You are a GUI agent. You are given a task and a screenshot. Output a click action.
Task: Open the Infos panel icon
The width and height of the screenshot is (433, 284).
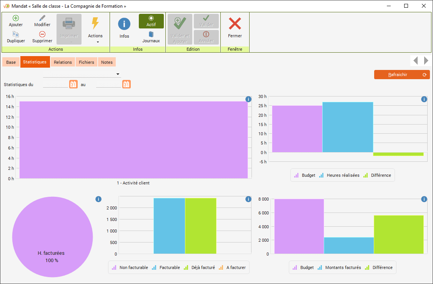click(x=124, y=24)
